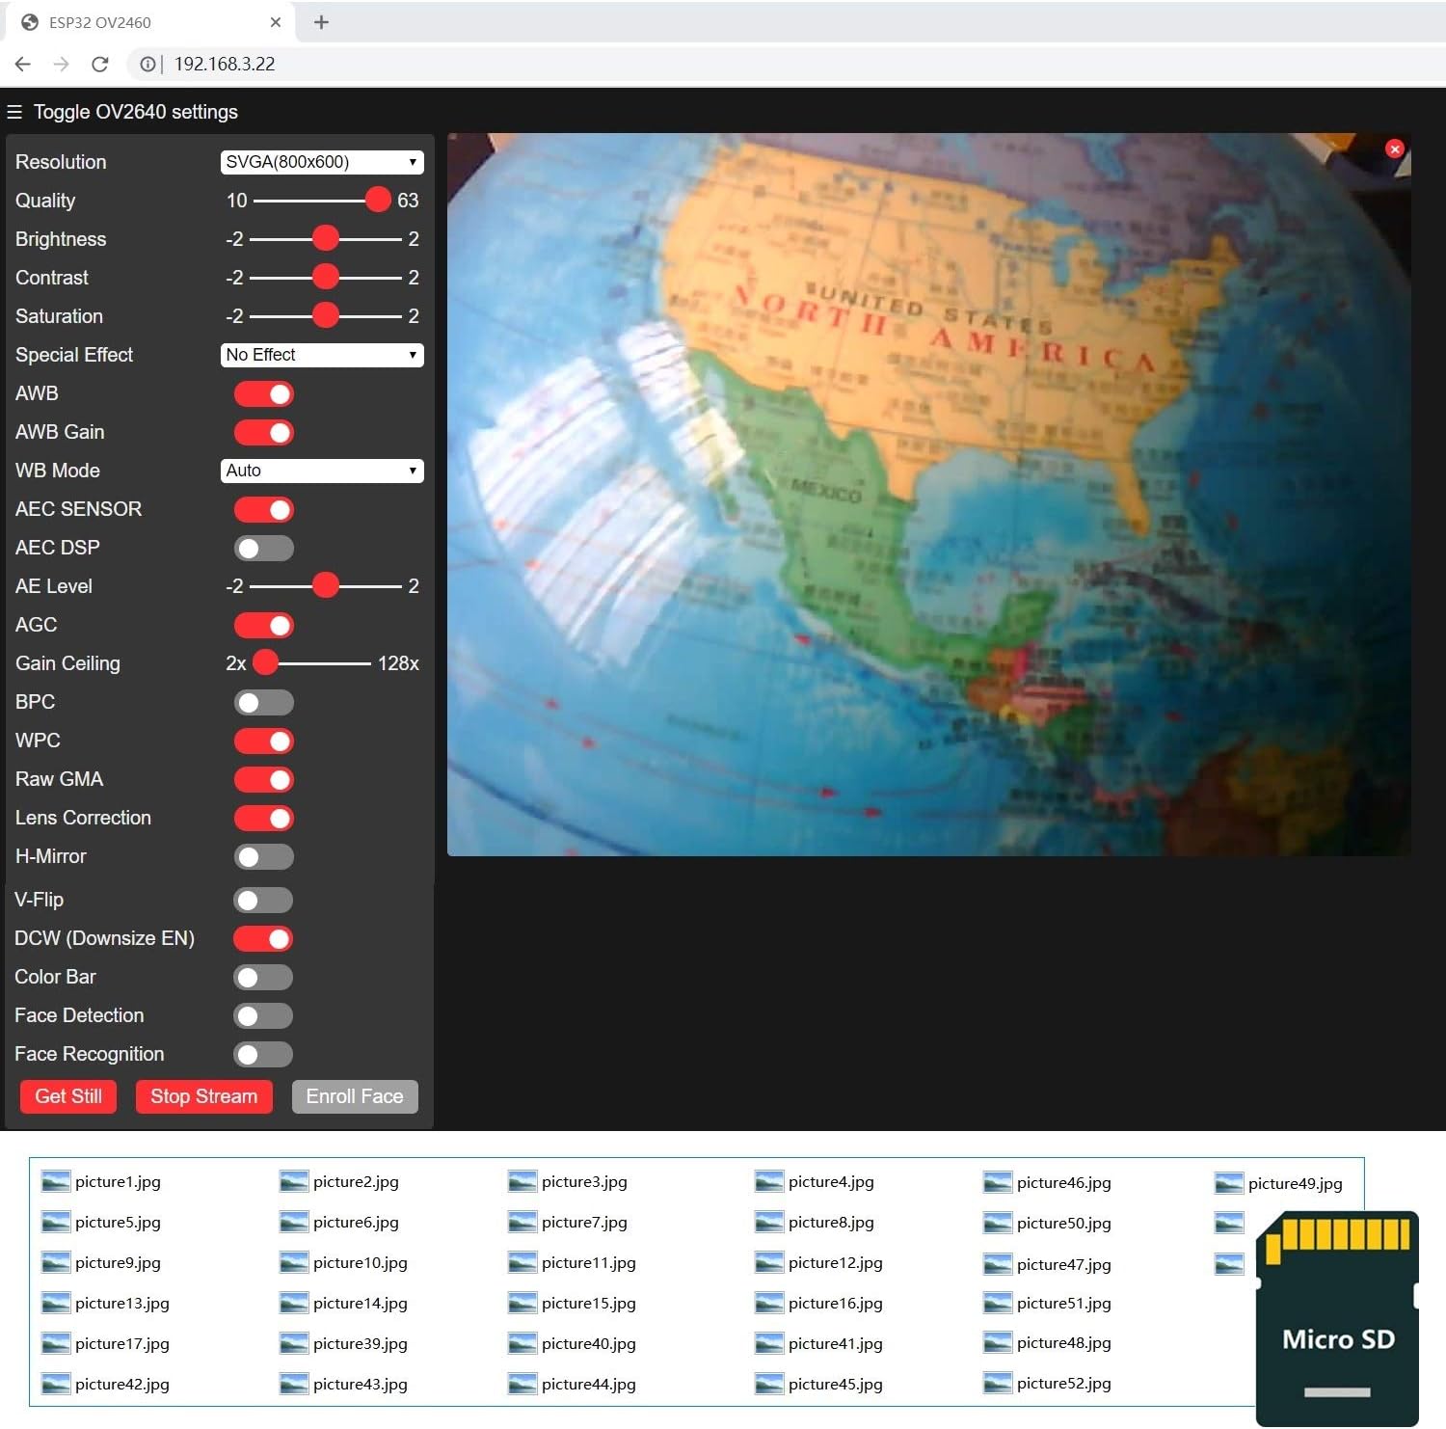Image resolution: width=1446 pixels, height=1429 pixels.
Task: Click the Stop Stream button
Action: tap(203, 1096)
